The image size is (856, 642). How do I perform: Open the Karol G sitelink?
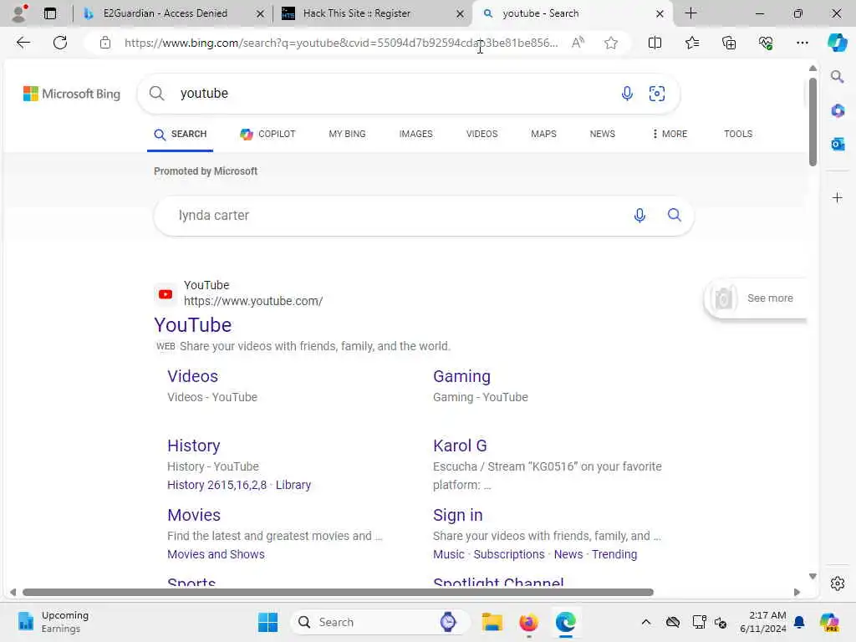click(460, 446)
